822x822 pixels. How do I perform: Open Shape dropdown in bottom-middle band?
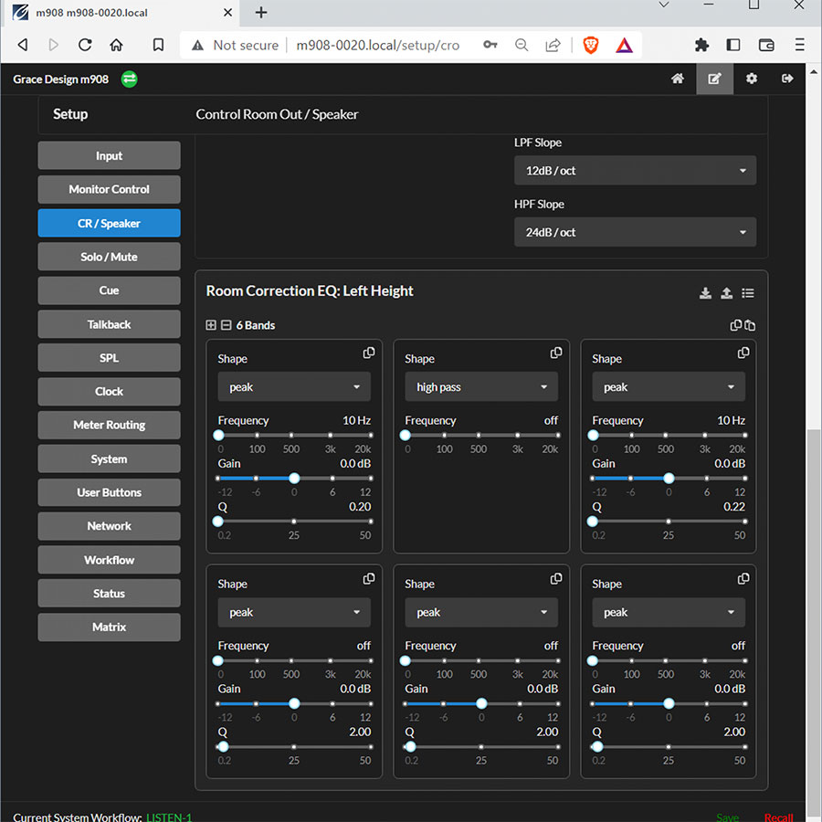tap(481, 612)
